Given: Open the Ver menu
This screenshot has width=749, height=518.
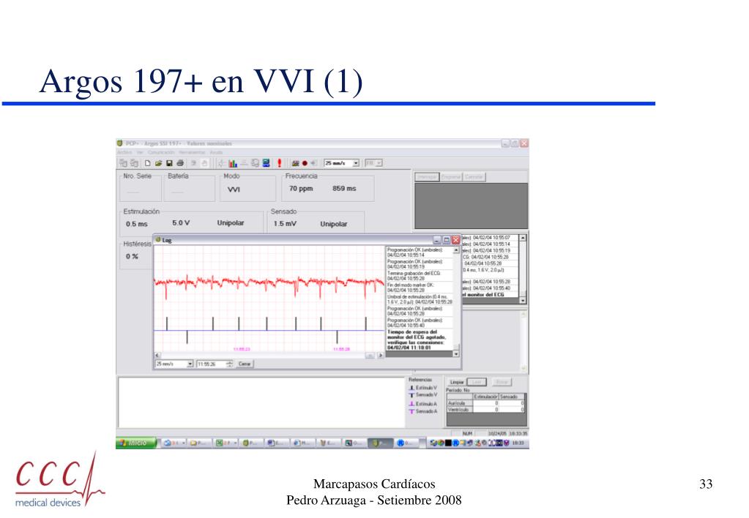Looking at the screenshot, I should [x=140, y=152].
